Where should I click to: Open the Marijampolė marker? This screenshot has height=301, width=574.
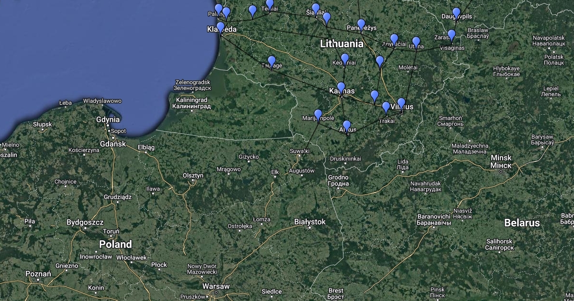click(x=318, y=115)
